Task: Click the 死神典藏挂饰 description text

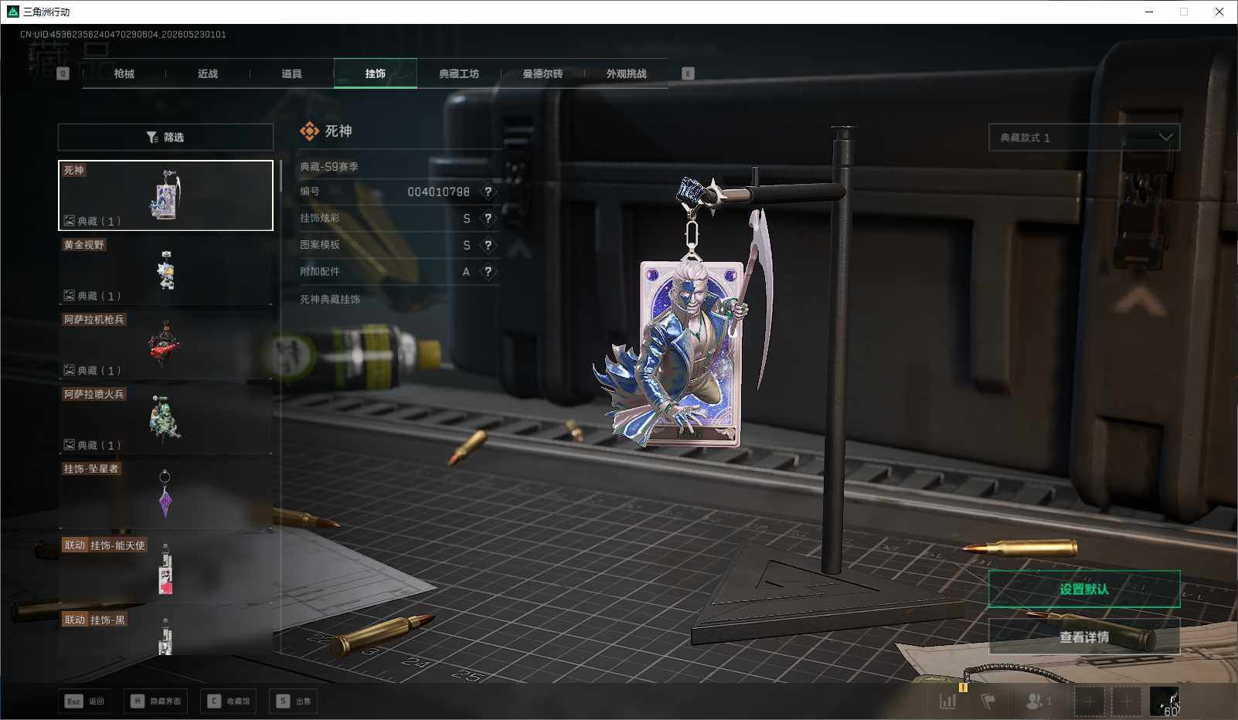Action: pyautogui.click(x=330, y=300)
